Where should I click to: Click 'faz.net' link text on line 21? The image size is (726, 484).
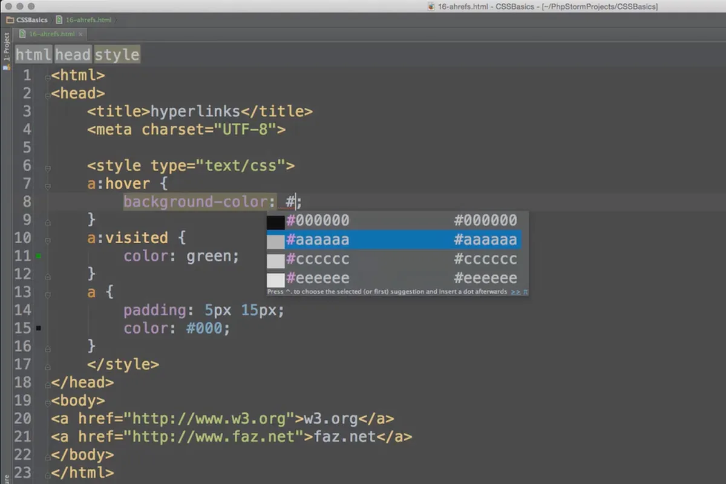(x=344, y=436)
